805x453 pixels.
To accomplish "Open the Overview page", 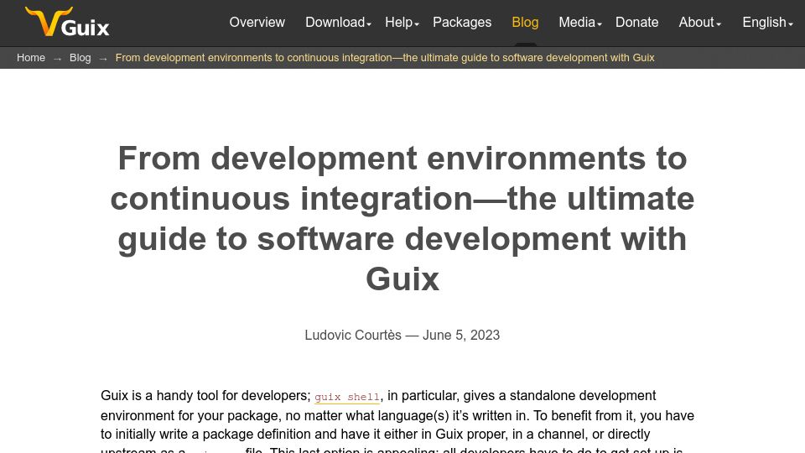I will (x=257, y=22).
